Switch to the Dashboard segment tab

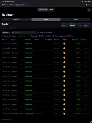pyautogui.click(x=16, y=19)
